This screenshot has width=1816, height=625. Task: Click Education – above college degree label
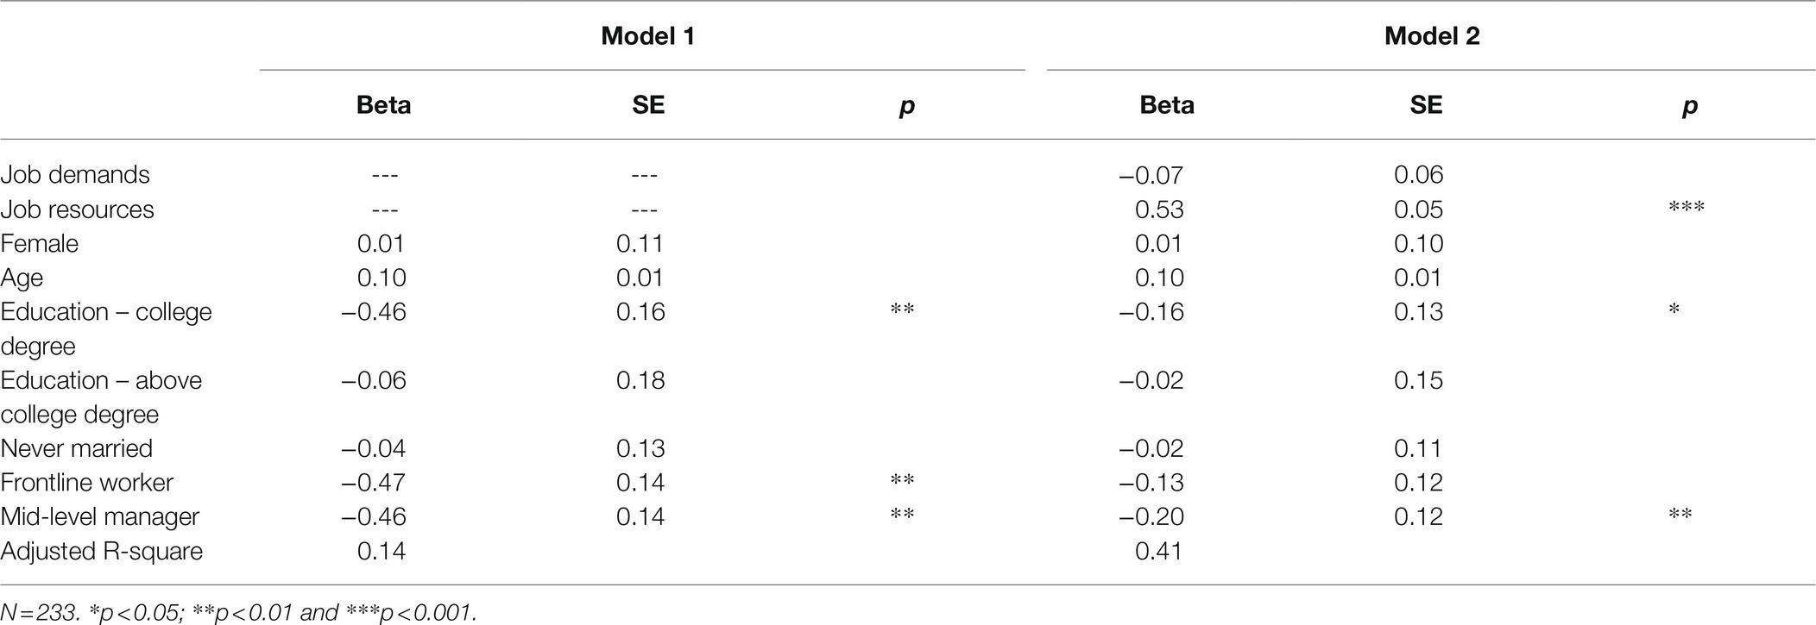click(101, 397)
